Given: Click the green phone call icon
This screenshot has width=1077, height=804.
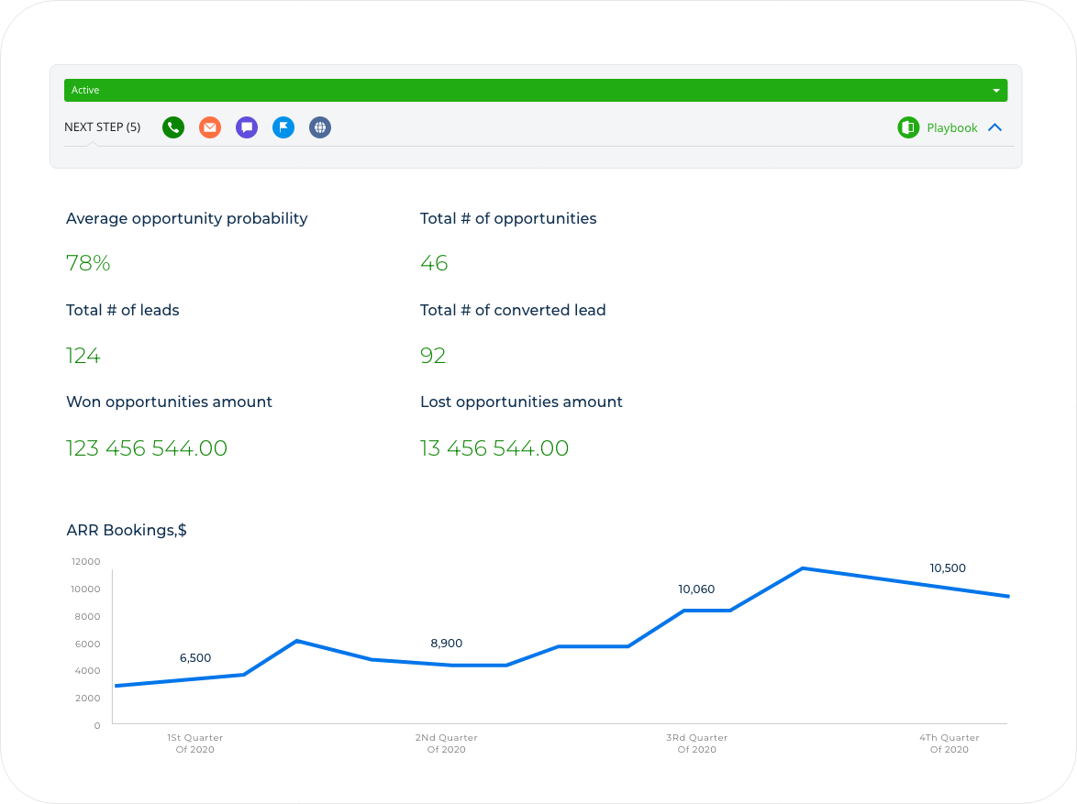Looking at the screenshot, I should click(x=173, y=127).
